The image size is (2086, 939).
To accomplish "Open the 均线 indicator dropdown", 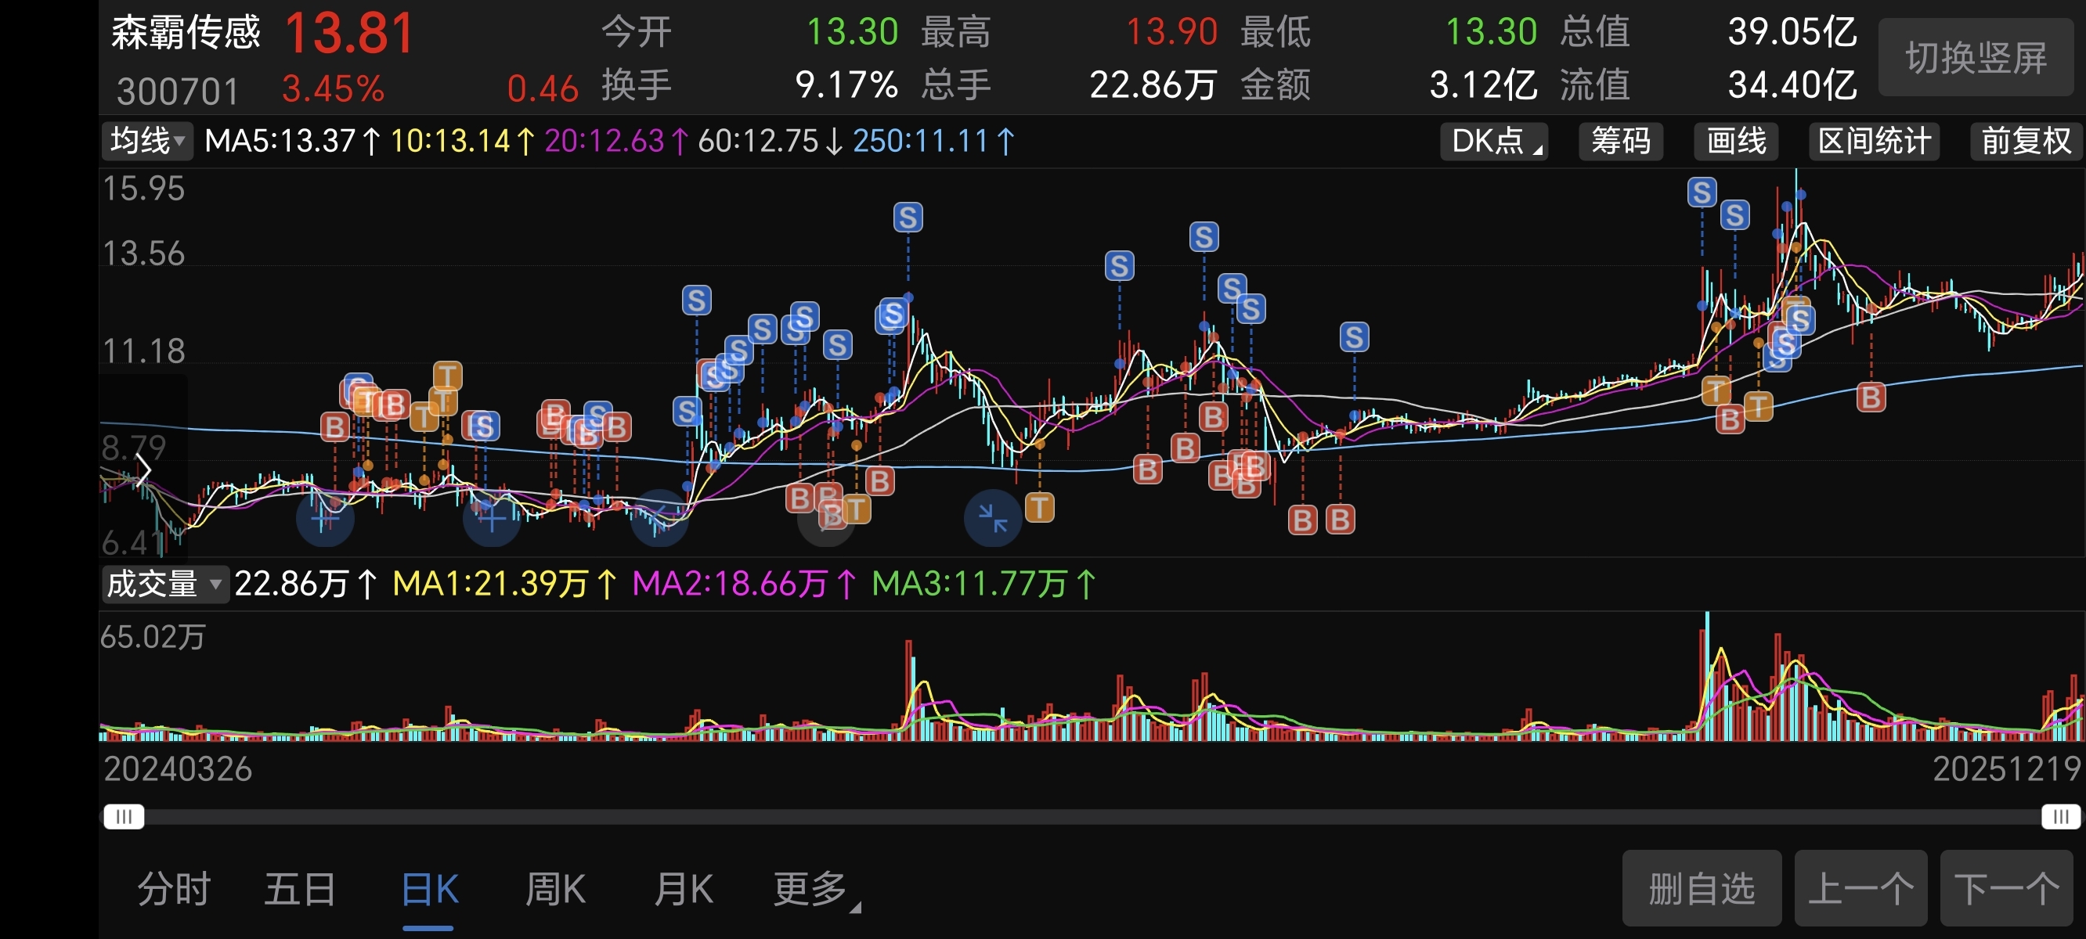I will tap(147, 141).
